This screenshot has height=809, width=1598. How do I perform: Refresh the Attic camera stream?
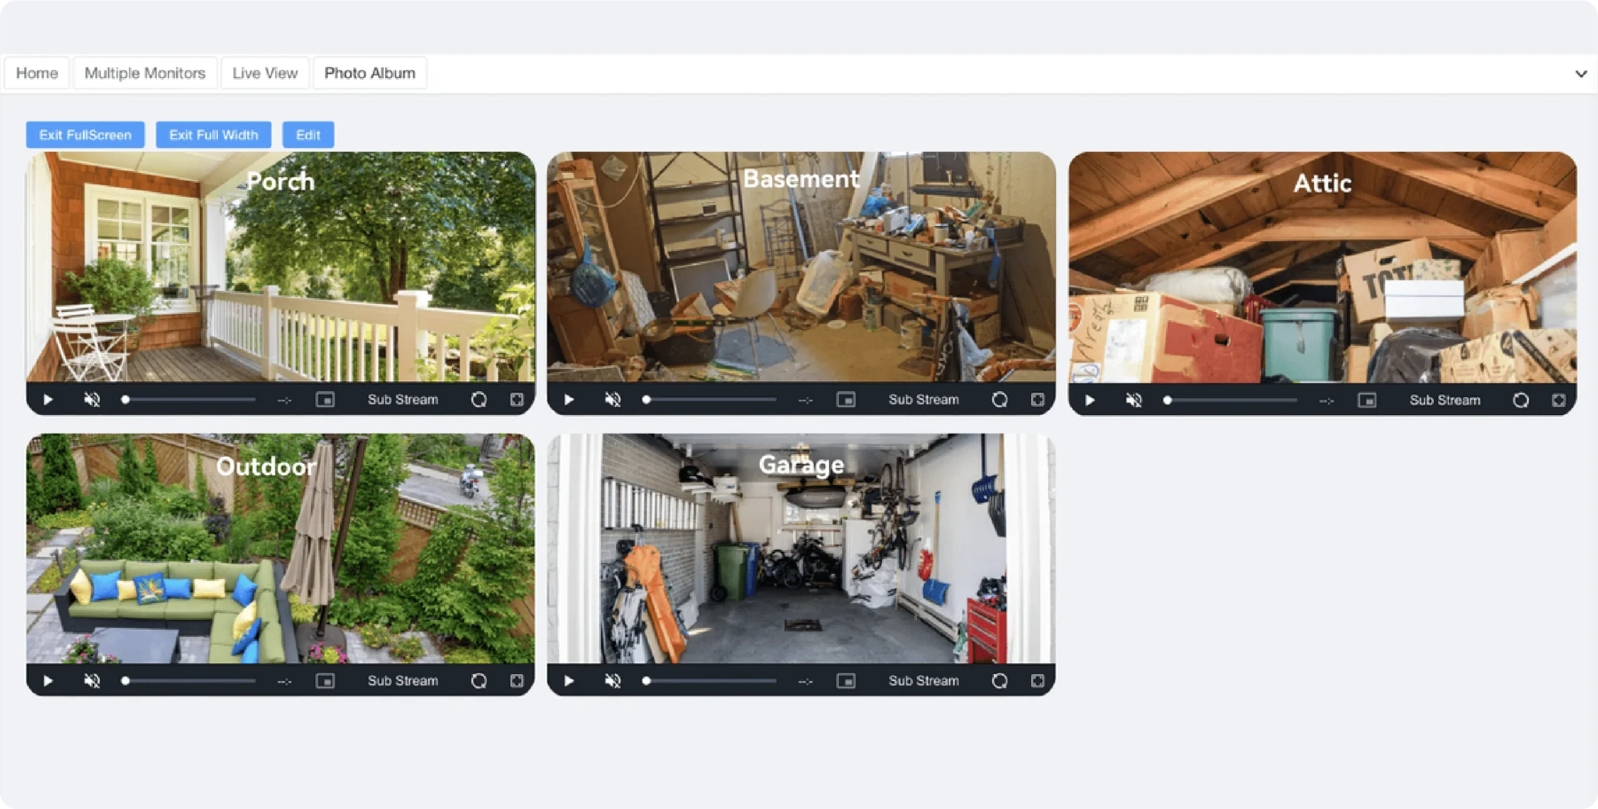click(1521, 400)
